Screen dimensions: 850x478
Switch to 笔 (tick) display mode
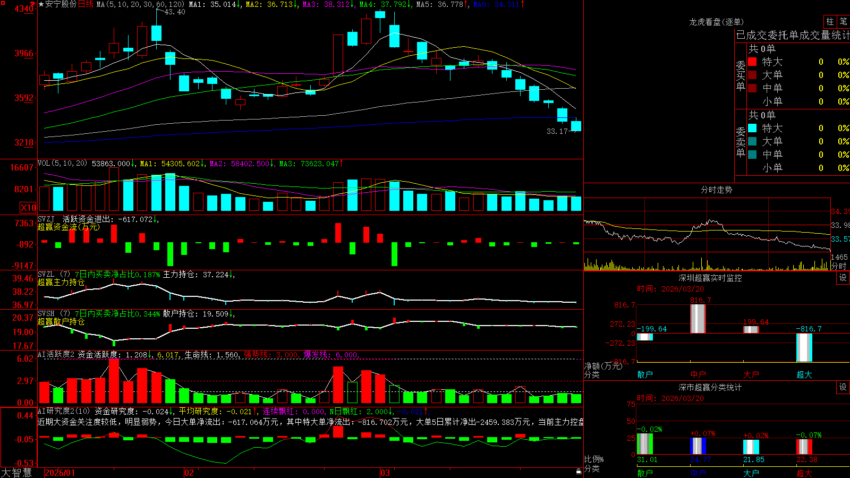(x=844, y=21)
